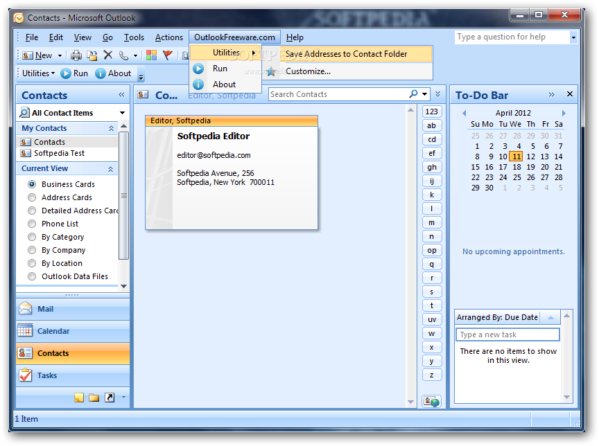
Task: Expand the To-Do Bar chevron
Action: (x=552, y=94)
